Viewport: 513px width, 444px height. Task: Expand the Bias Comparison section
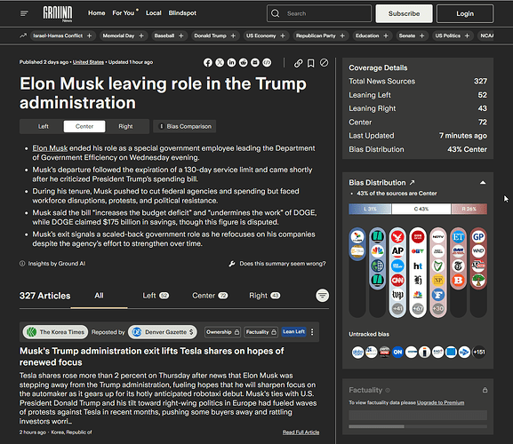click(185, 126)
